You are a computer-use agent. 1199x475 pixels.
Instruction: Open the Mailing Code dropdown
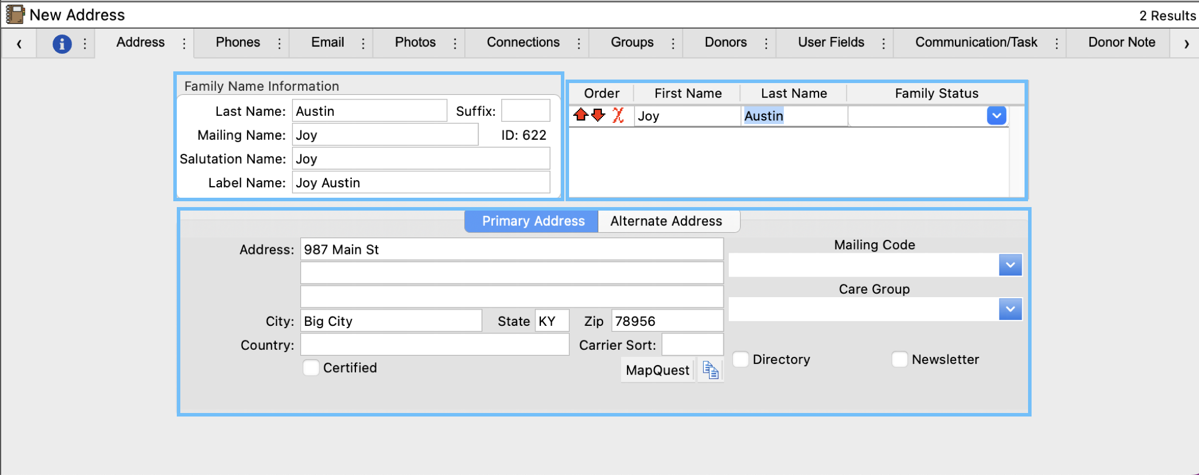click(x=1010, y=265)
